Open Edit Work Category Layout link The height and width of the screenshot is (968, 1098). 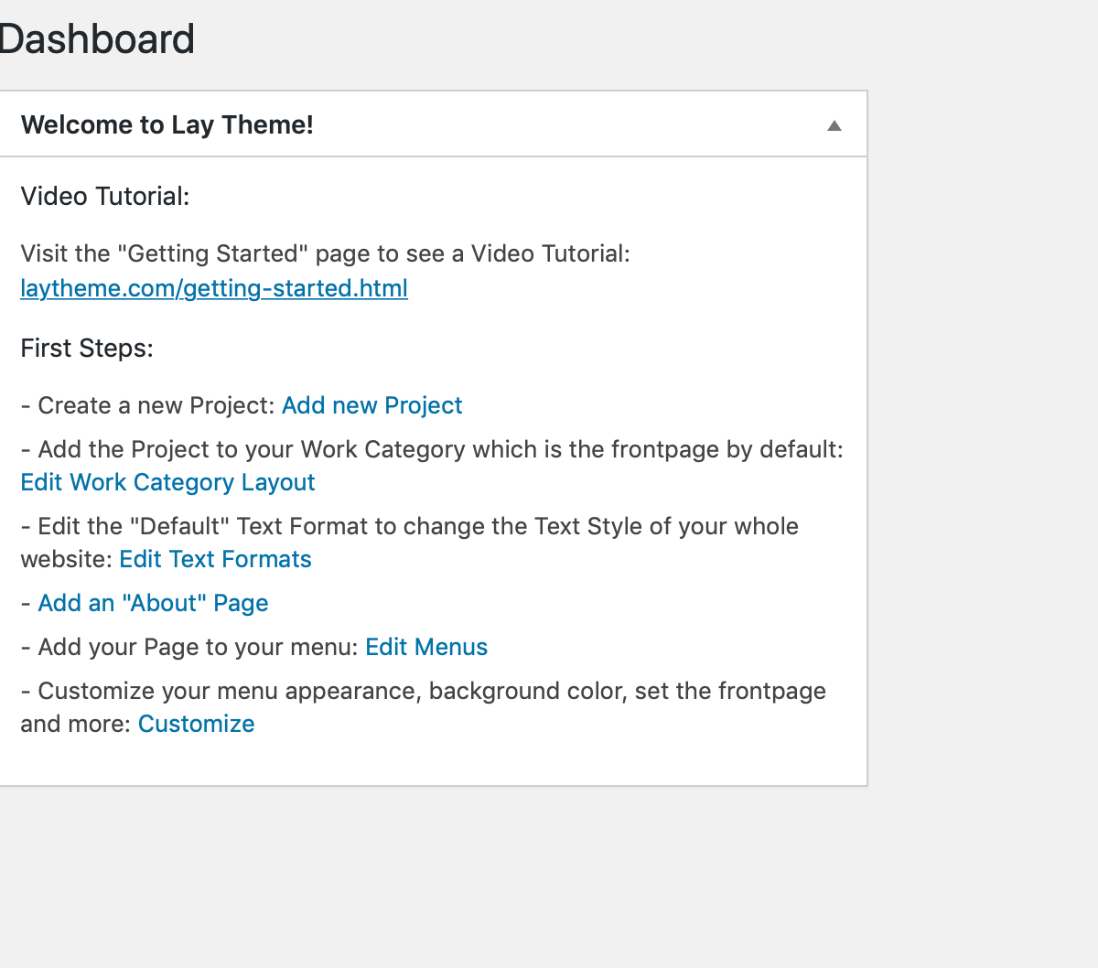pos(167,482)
